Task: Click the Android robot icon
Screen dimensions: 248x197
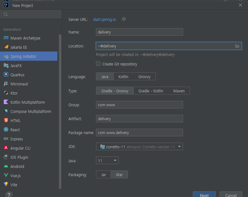Action: (6, 166)
